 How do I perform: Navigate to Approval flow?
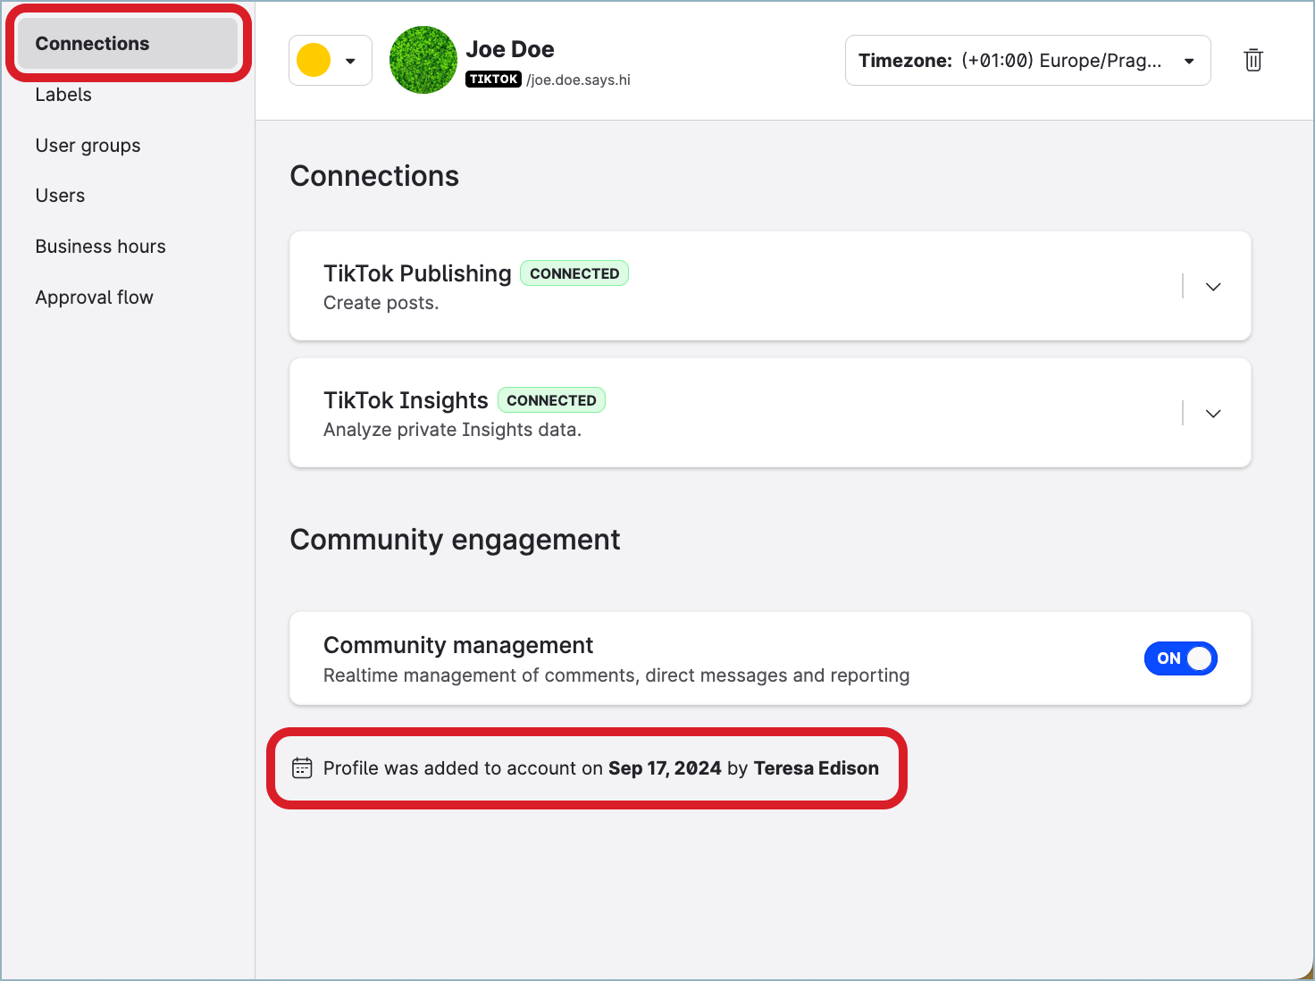pos(94,298)
